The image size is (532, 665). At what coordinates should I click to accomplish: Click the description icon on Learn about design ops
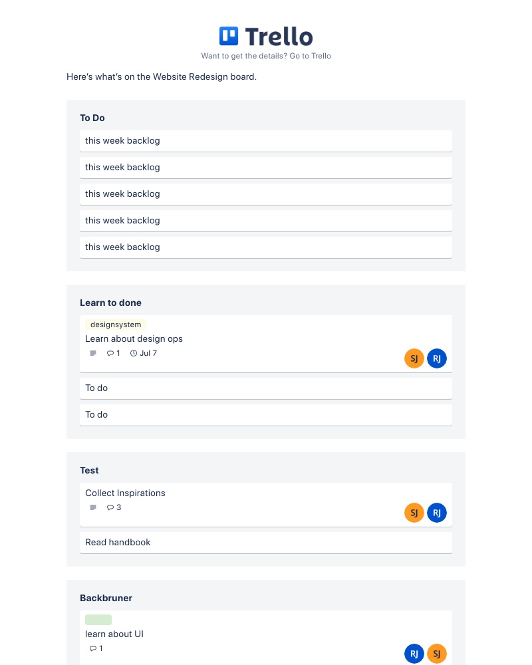click(93, 353)
